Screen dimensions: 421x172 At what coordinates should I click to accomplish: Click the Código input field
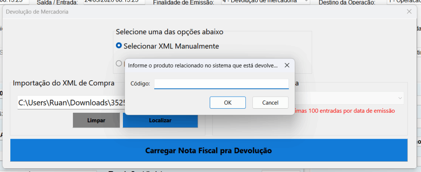(221, 84)
